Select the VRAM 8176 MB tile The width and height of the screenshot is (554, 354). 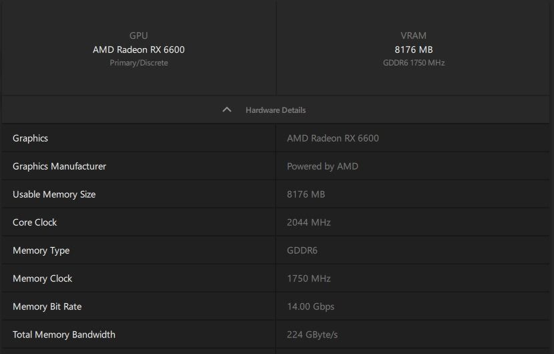[x=413, y=47]
